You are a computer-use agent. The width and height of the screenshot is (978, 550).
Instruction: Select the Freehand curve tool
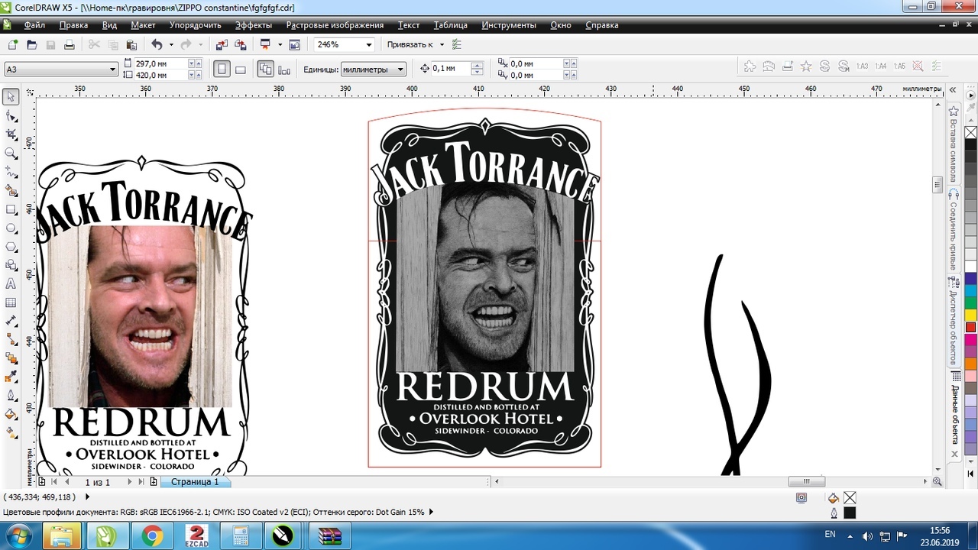click(x=11, y=172)
